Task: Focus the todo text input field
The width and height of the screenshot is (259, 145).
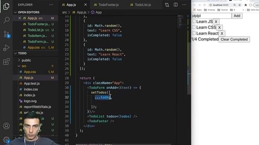Action: (211, 16)
